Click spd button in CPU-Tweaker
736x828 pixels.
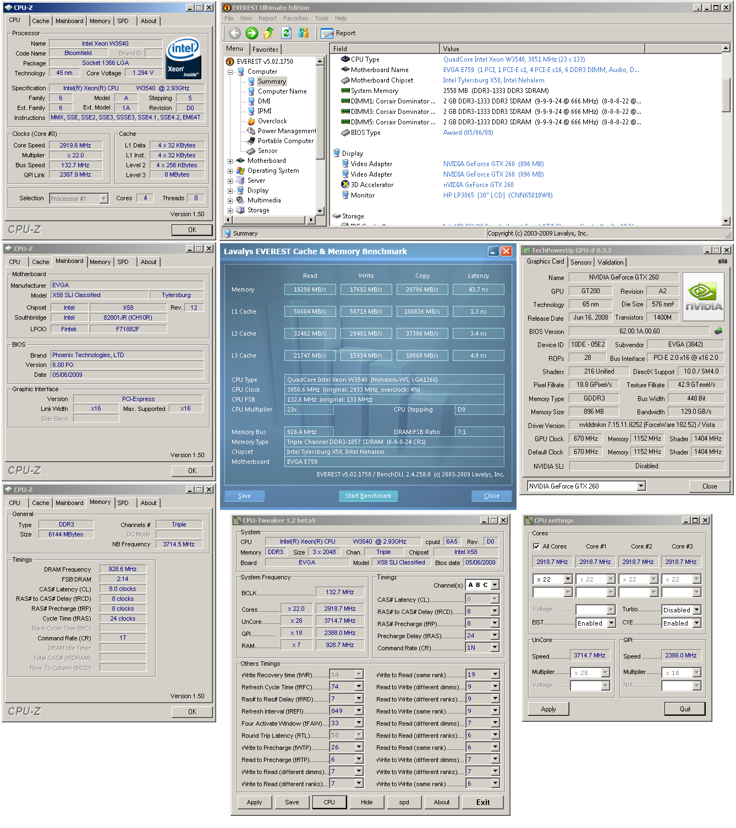[x=404, y=802]
